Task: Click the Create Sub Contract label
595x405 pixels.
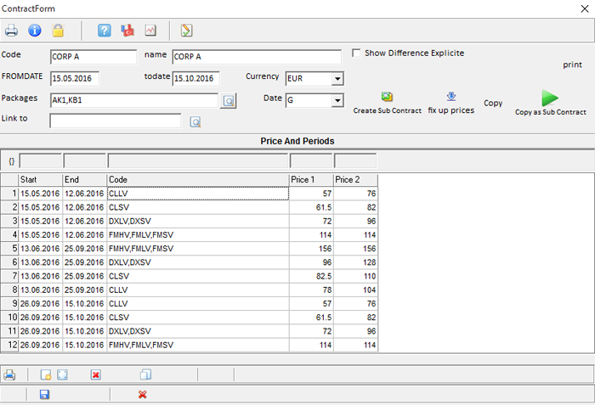Action: click(x=387, y=110)
